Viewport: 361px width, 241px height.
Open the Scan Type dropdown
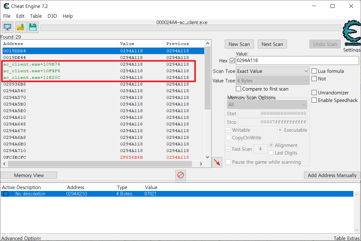273,71
